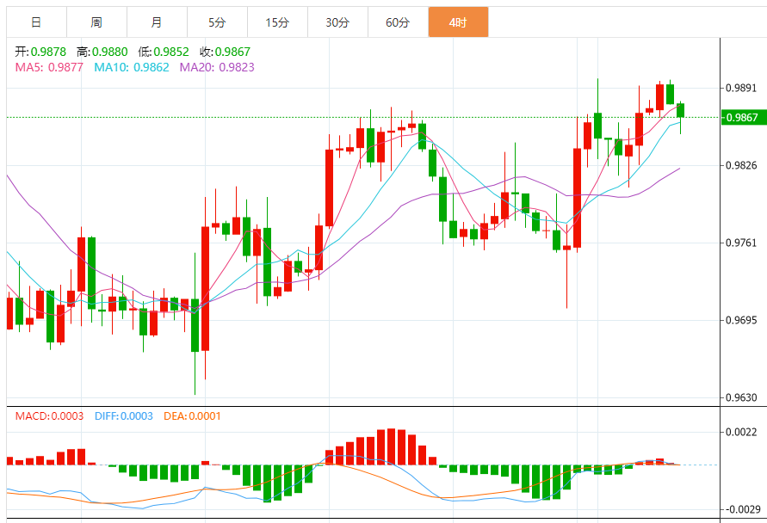Click the 0.9695 price axis label
Image resolution: width=767 pixels, height=523 pixels.
(741, 320)
